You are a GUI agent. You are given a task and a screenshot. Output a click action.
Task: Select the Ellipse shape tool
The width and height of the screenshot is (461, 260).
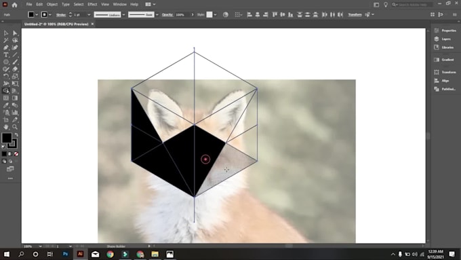(x=6, y=62)
